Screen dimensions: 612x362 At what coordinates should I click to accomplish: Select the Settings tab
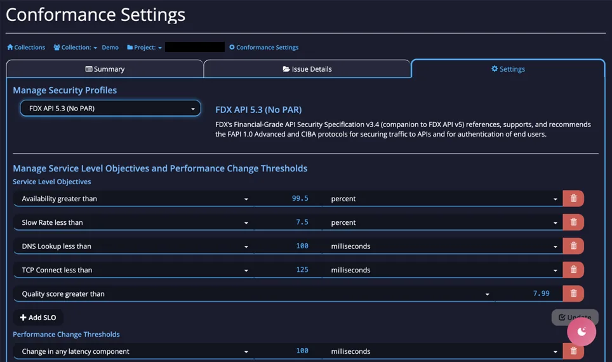pos(508,69)
